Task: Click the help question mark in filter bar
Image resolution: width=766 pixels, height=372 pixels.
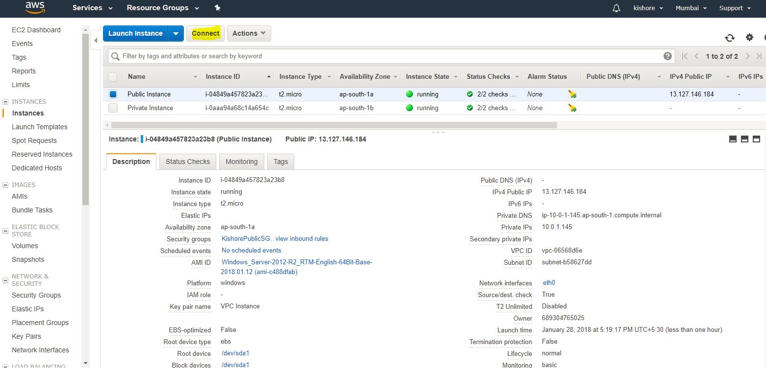Action: 667,56
